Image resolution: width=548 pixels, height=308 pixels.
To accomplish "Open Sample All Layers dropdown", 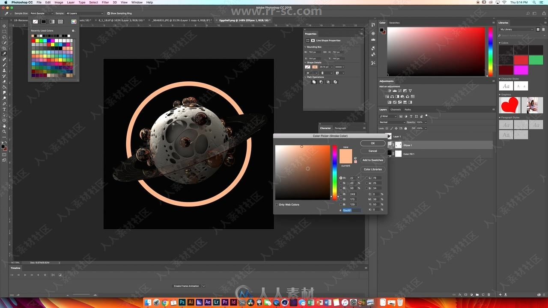I will click(x=84, y=13).
